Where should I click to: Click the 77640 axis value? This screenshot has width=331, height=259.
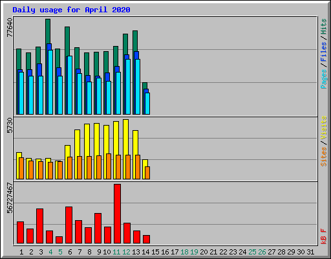[x=10, y=27]
